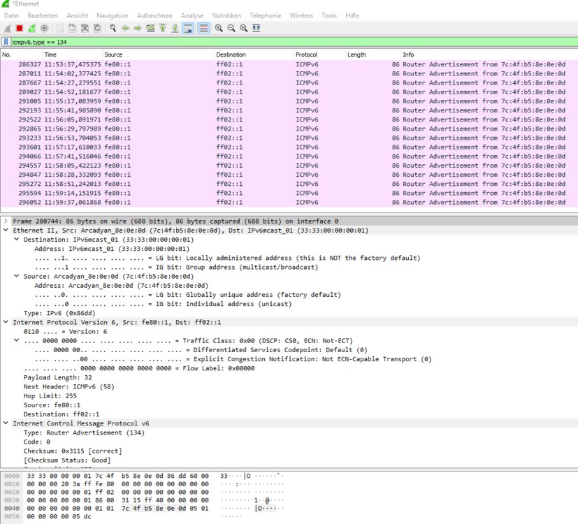Collapse Internet Protocol Version 6 section
Viewport: 578px width, 524px height.
click(6, 322)
